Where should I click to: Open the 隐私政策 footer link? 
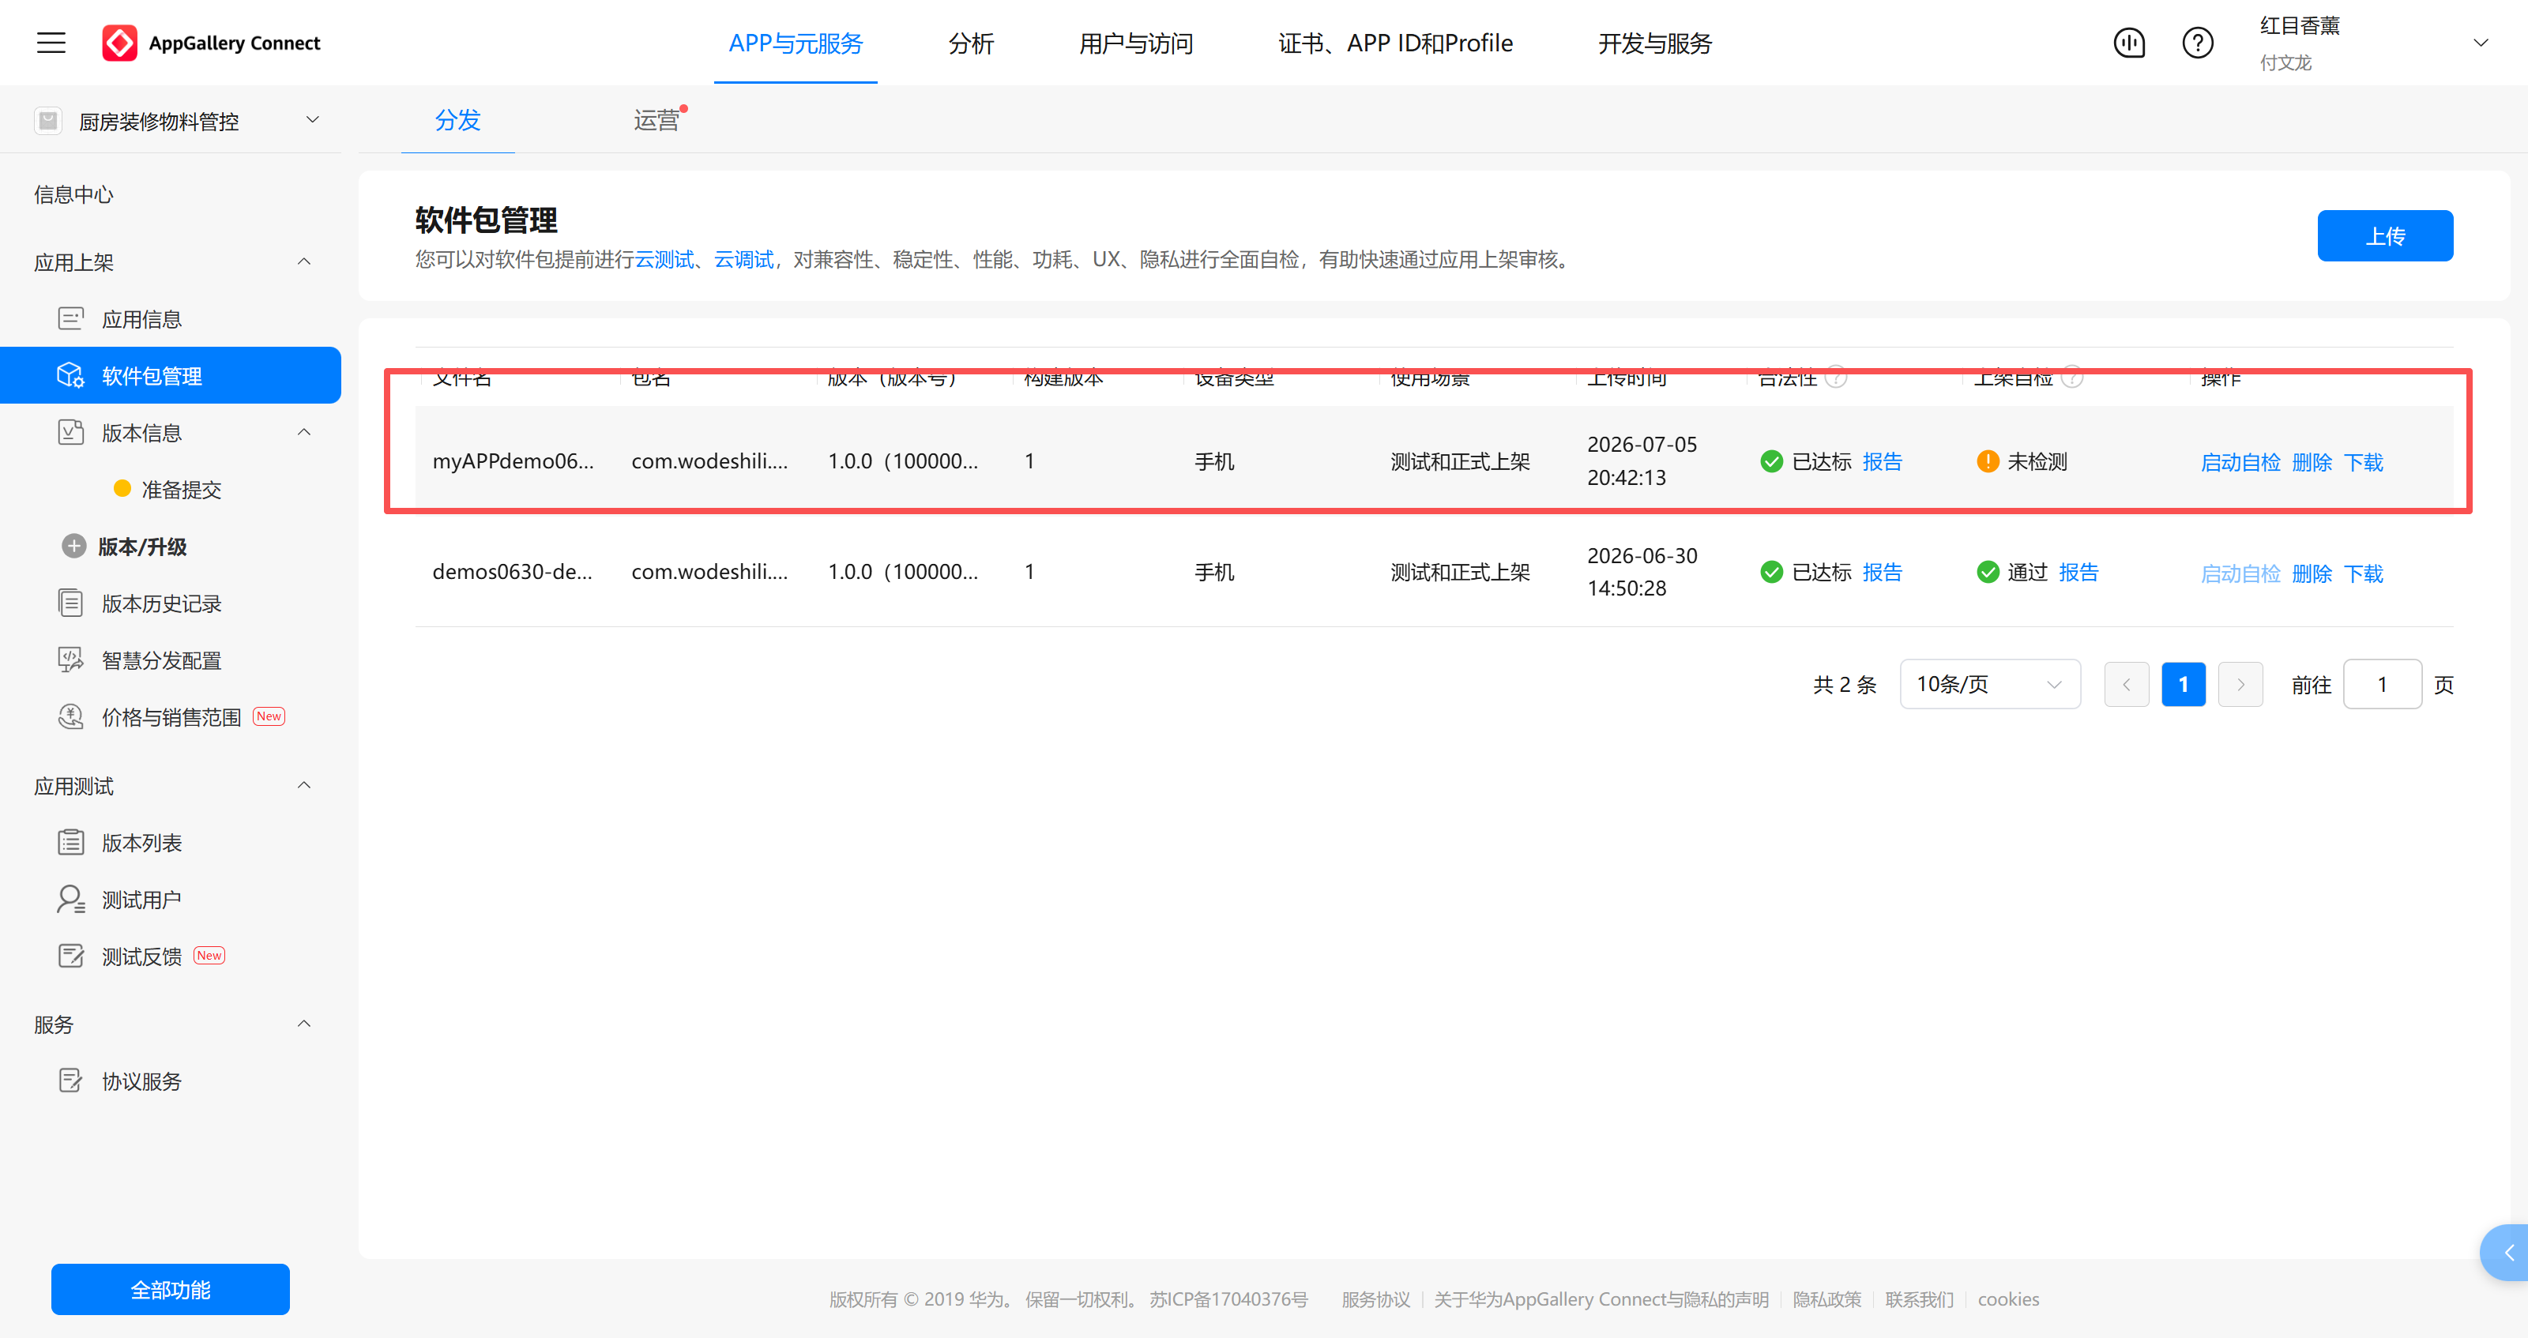[x=1826, y=1299]
